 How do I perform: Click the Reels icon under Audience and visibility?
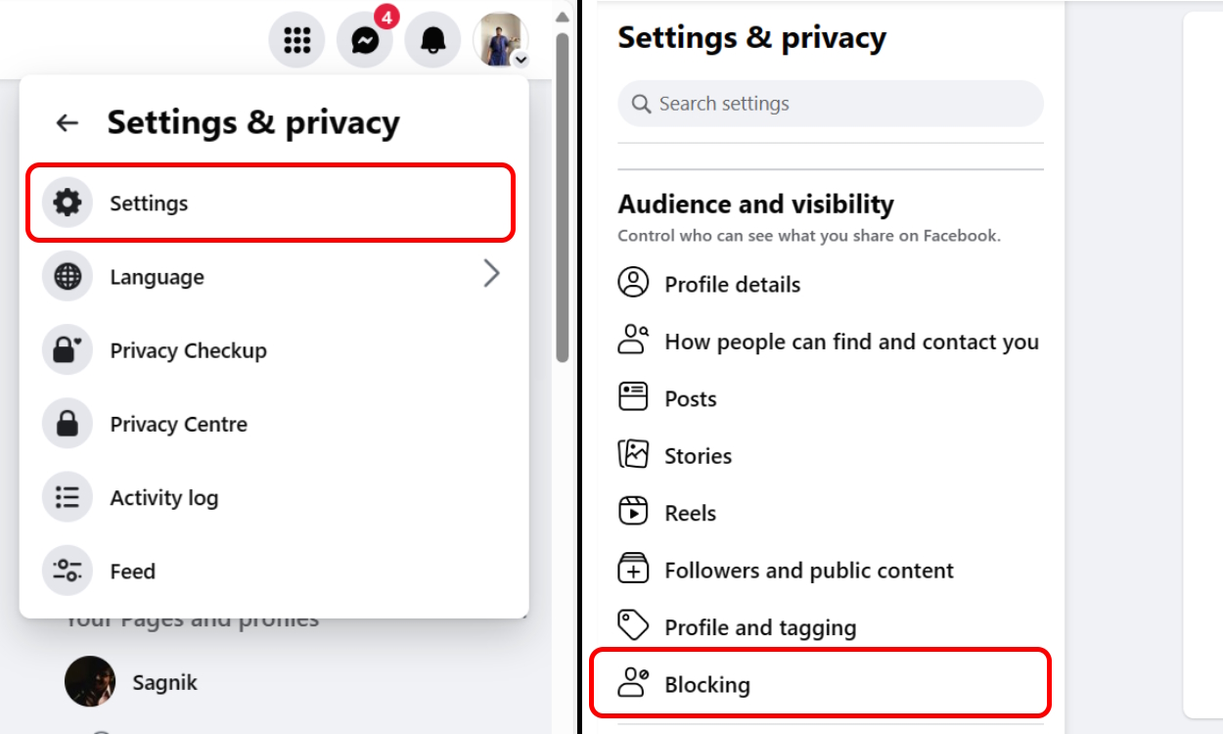pos(634,512)
